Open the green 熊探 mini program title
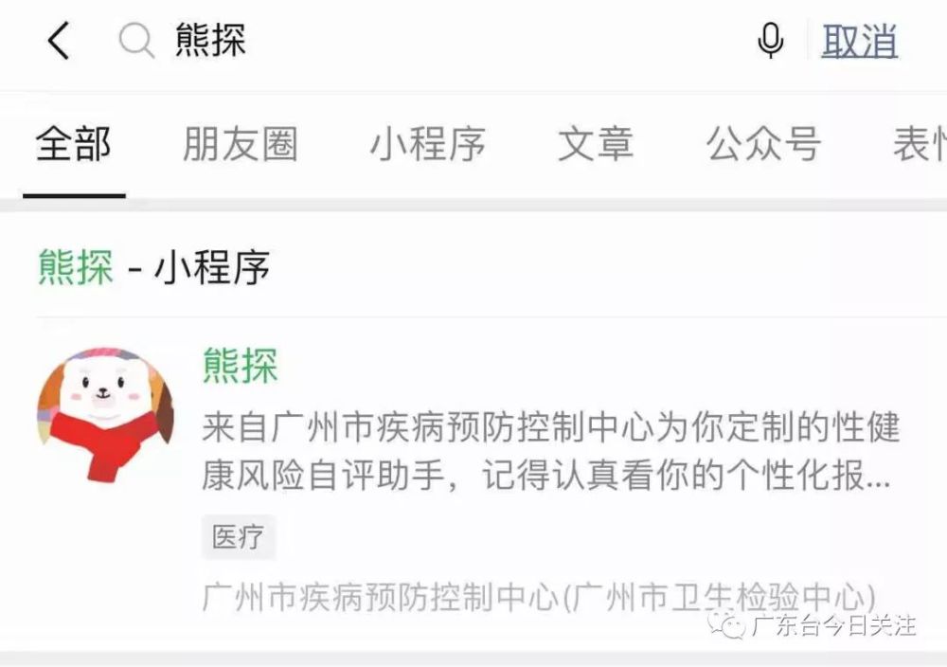 click(x=241, y=365)
